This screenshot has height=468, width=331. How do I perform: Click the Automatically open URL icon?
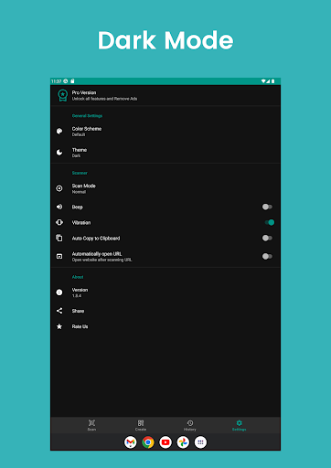[x=59, y=256]
